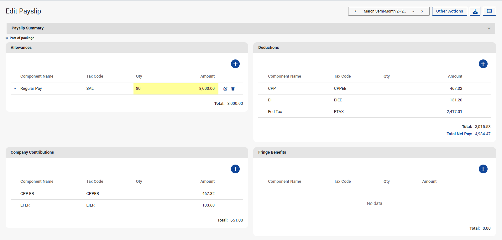Click the Deductions Amount column header
The height and width of the screenshot is (240, 502).
(455, 76)
